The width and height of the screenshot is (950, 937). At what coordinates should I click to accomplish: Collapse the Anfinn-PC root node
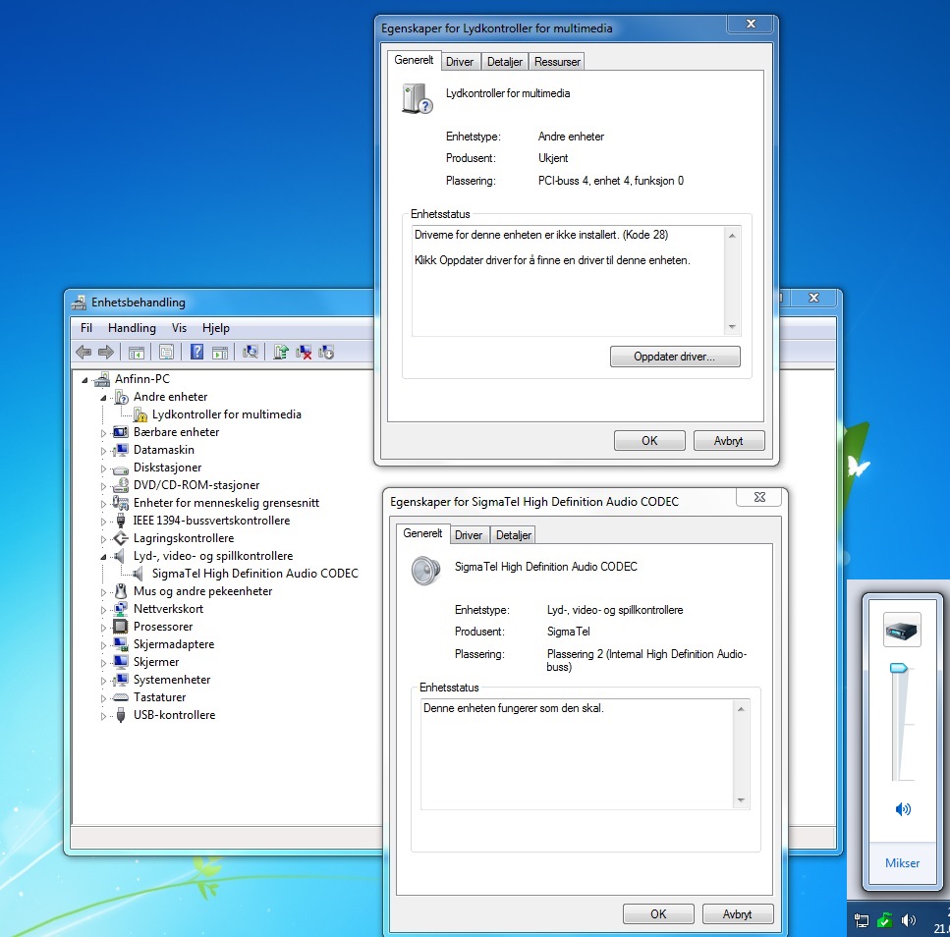tap(84, 380)
